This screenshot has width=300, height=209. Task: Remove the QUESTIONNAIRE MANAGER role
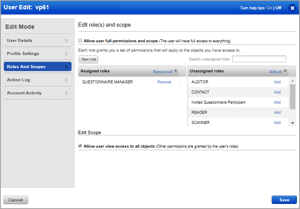click(x=164, y=82)
